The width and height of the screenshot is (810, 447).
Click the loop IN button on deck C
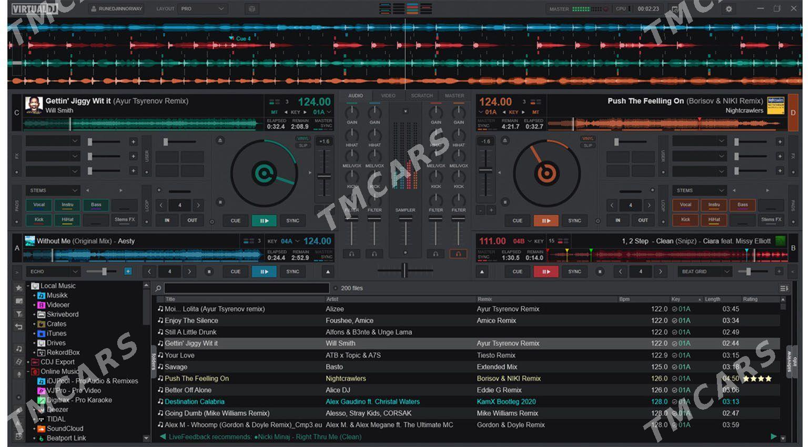coord(167,220)
